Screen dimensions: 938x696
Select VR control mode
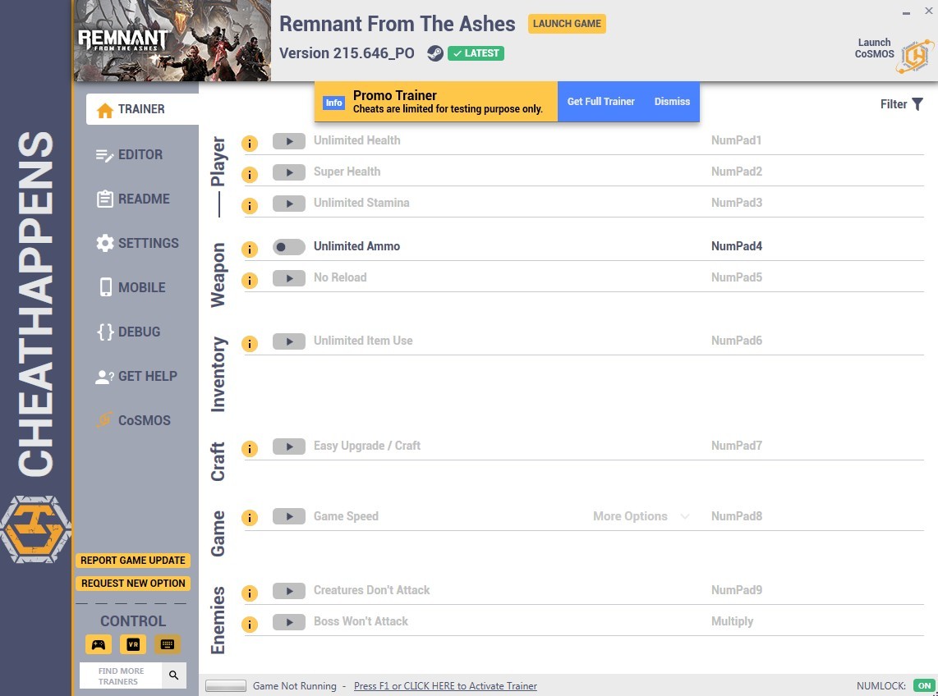(133, 644)
